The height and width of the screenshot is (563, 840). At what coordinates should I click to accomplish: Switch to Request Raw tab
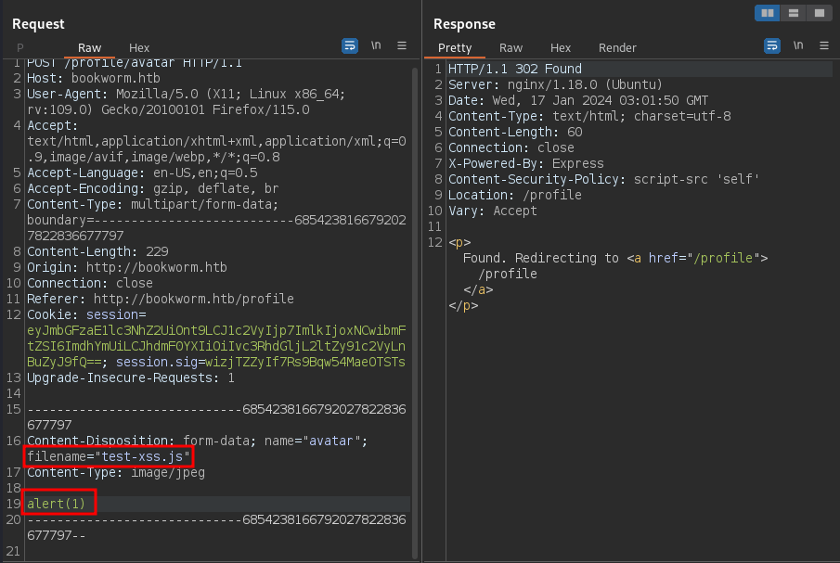[89, 47]
